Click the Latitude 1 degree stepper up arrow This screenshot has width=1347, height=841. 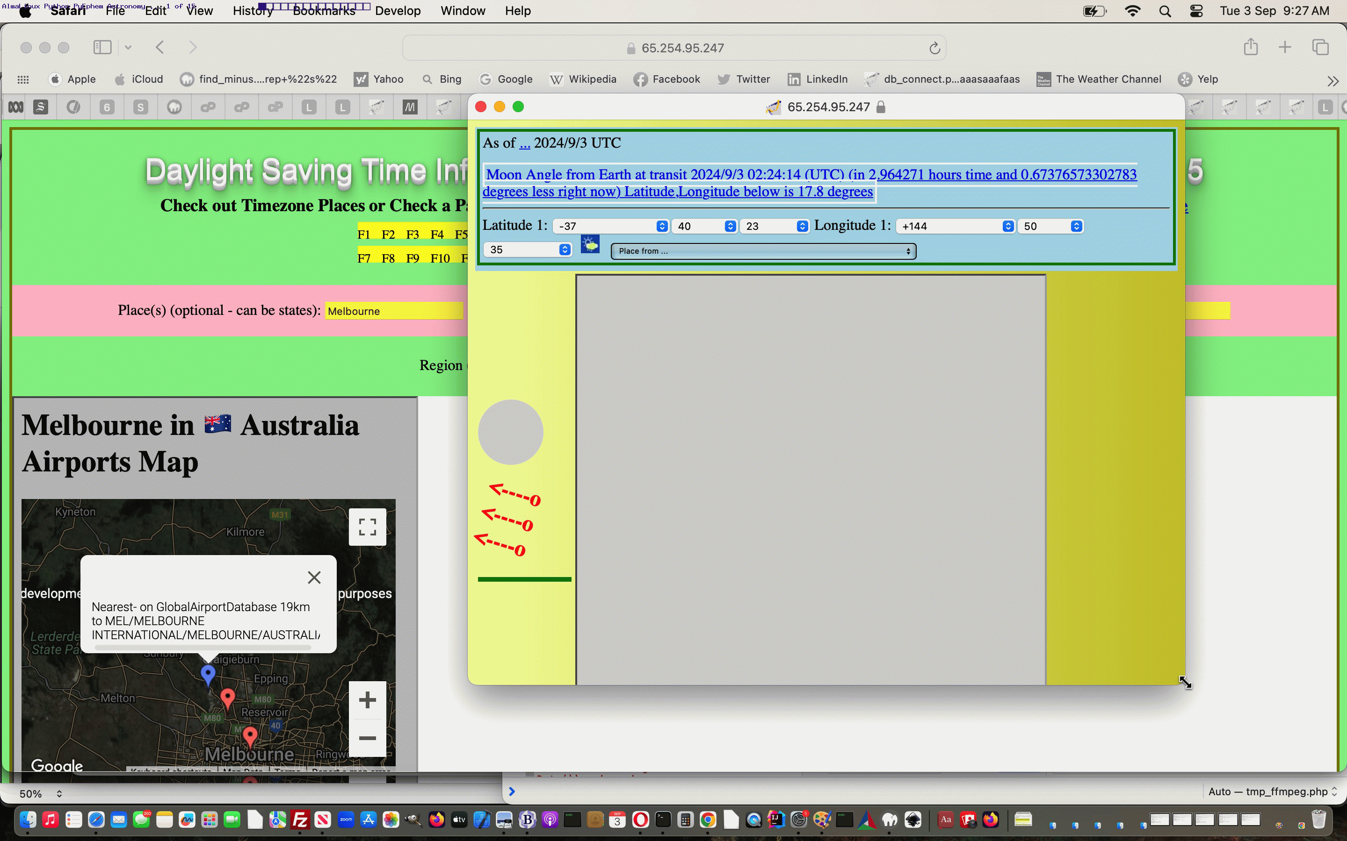point(662,224)
